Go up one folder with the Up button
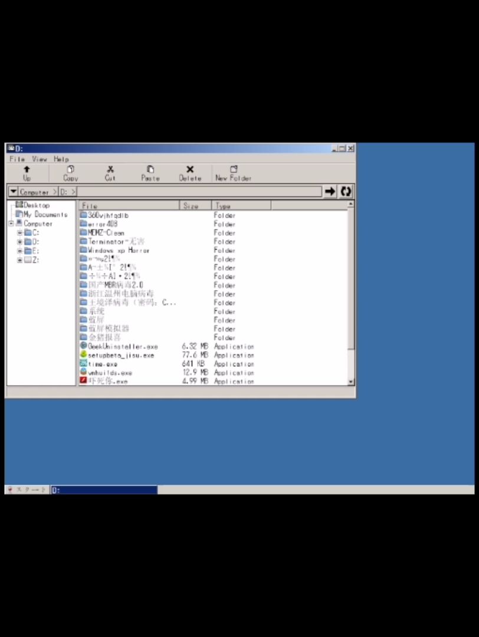 click(x=27, y=173)
